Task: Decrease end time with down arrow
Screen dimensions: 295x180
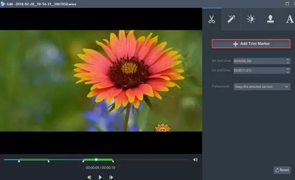Action: coord(288,72)
